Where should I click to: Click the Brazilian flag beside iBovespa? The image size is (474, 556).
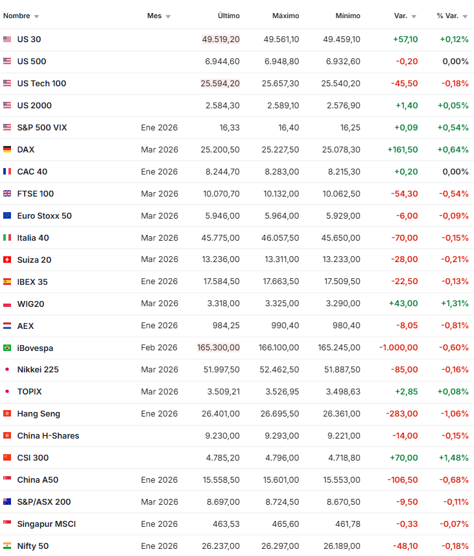click(7, 348)
